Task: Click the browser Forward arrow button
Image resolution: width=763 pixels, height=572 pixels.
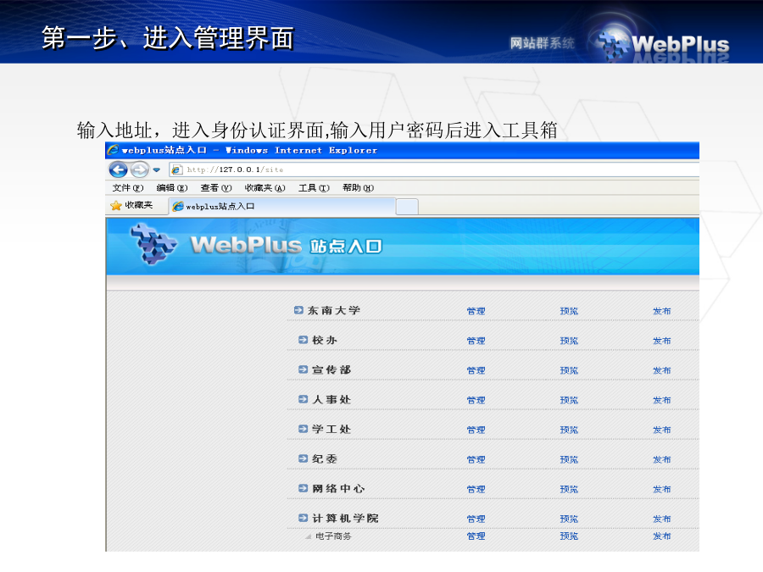Action: click(x=140, y=169)
